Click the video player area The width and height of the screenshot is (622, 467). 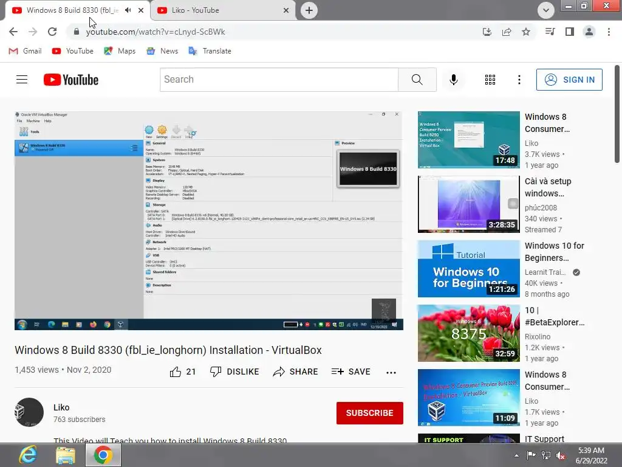[209, 220]
